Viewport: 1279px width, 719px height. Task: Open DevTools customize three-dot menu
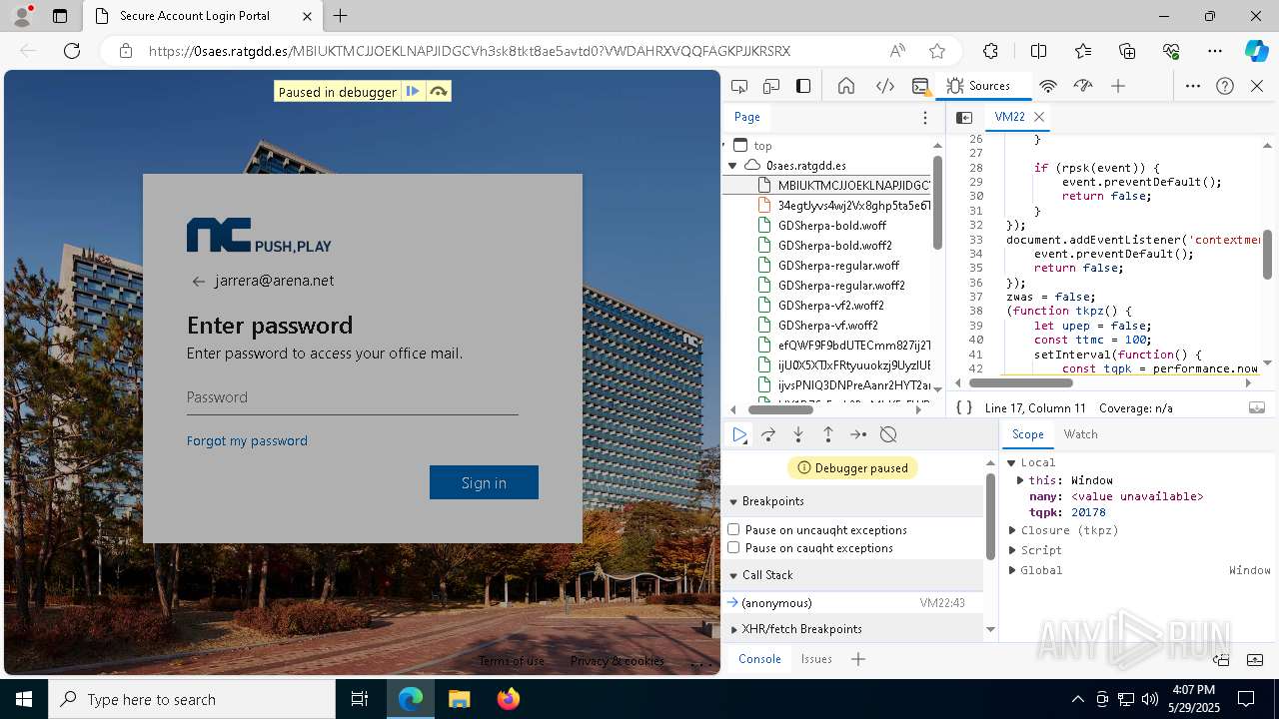coord(1193,86)
